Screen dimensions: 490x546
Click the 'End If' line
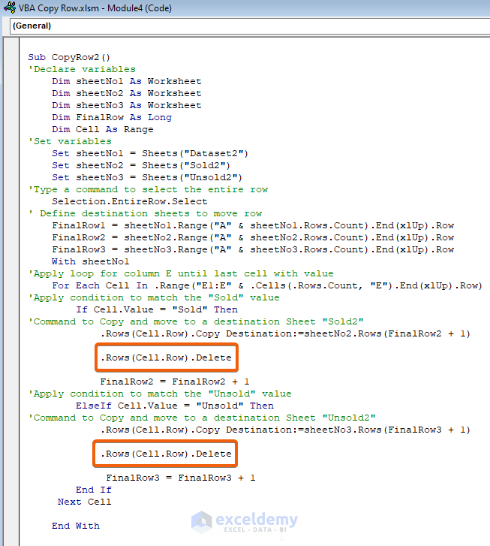point(94,490)
